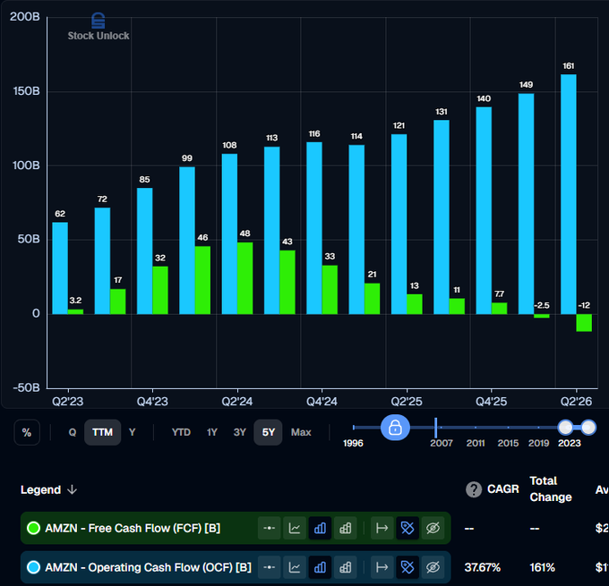The height and width of the screenshot is (586, 609).
Task: Click the Q4'25 x-axis label
Action: [x=492, y=402]
